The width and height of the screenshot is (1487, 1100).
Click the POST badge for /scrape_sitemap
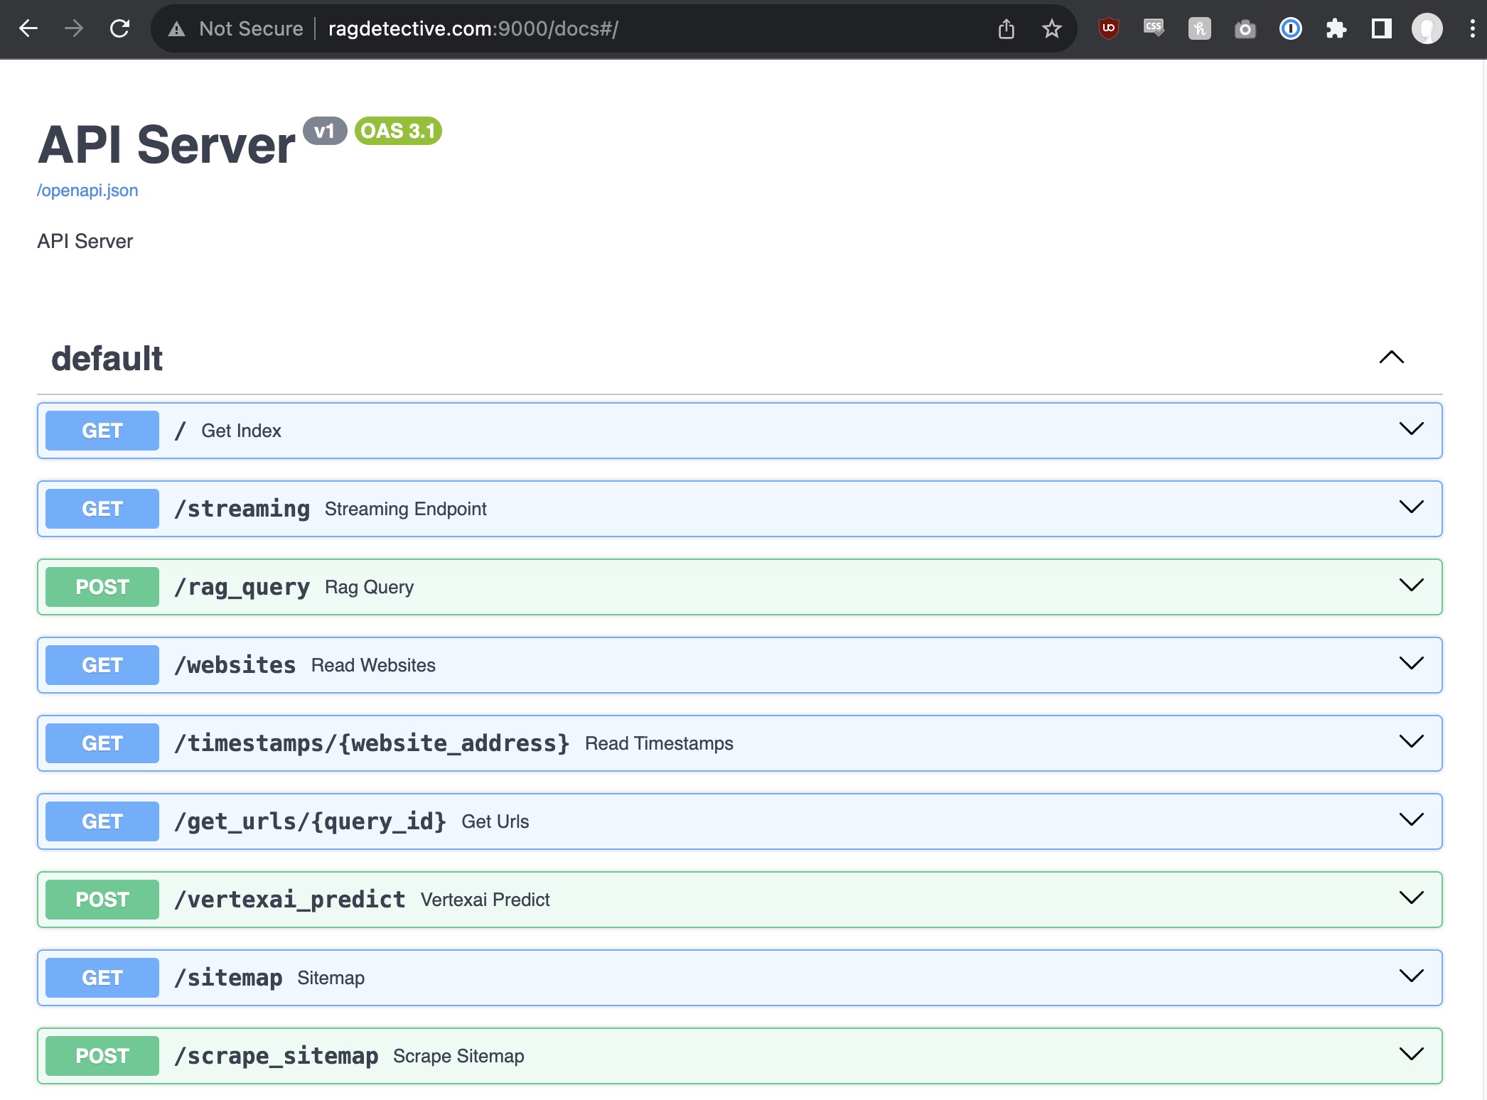pos(102,1056)
